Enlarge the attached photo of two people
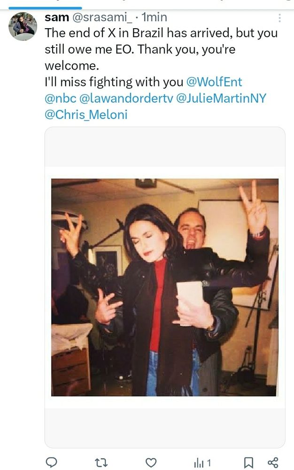294x470 pixels. pos(165,287)
